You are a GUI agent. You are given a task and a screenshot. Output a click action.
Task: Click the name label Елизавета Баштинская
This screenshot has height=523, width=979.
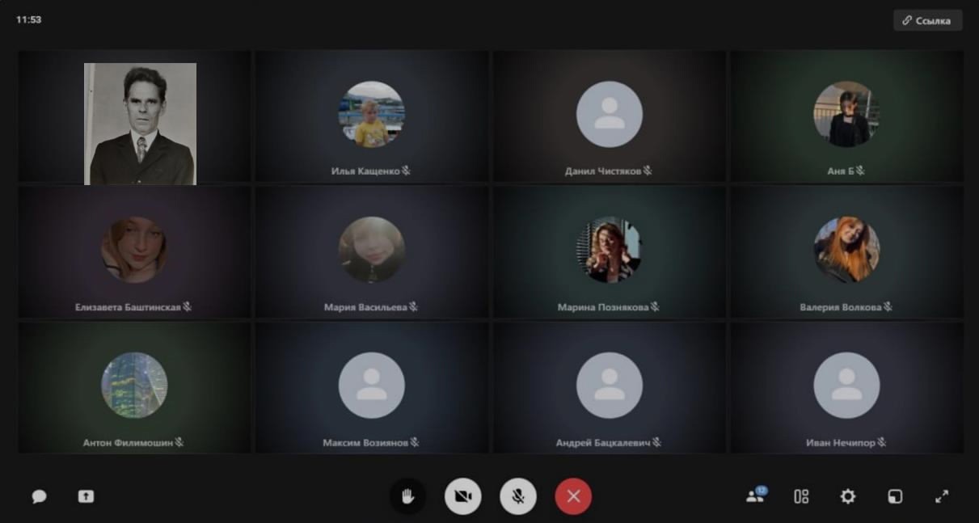pyautogui.click(x=128, y=307)
